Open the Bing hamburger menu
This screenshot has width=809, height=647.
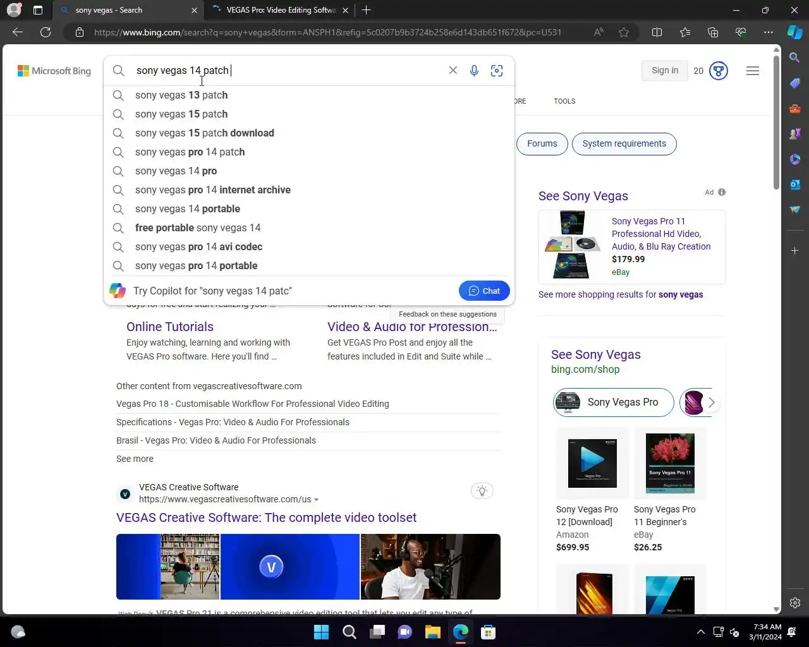coord(753,71)
